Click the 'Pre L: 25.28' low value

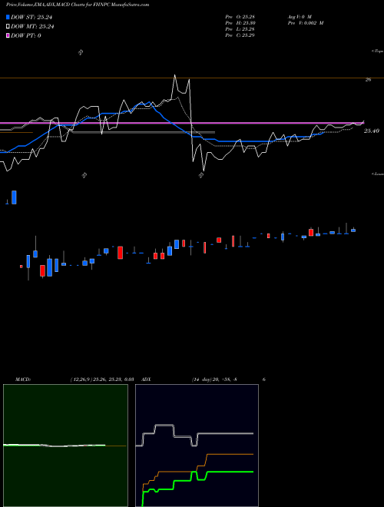tap(240, 29)
